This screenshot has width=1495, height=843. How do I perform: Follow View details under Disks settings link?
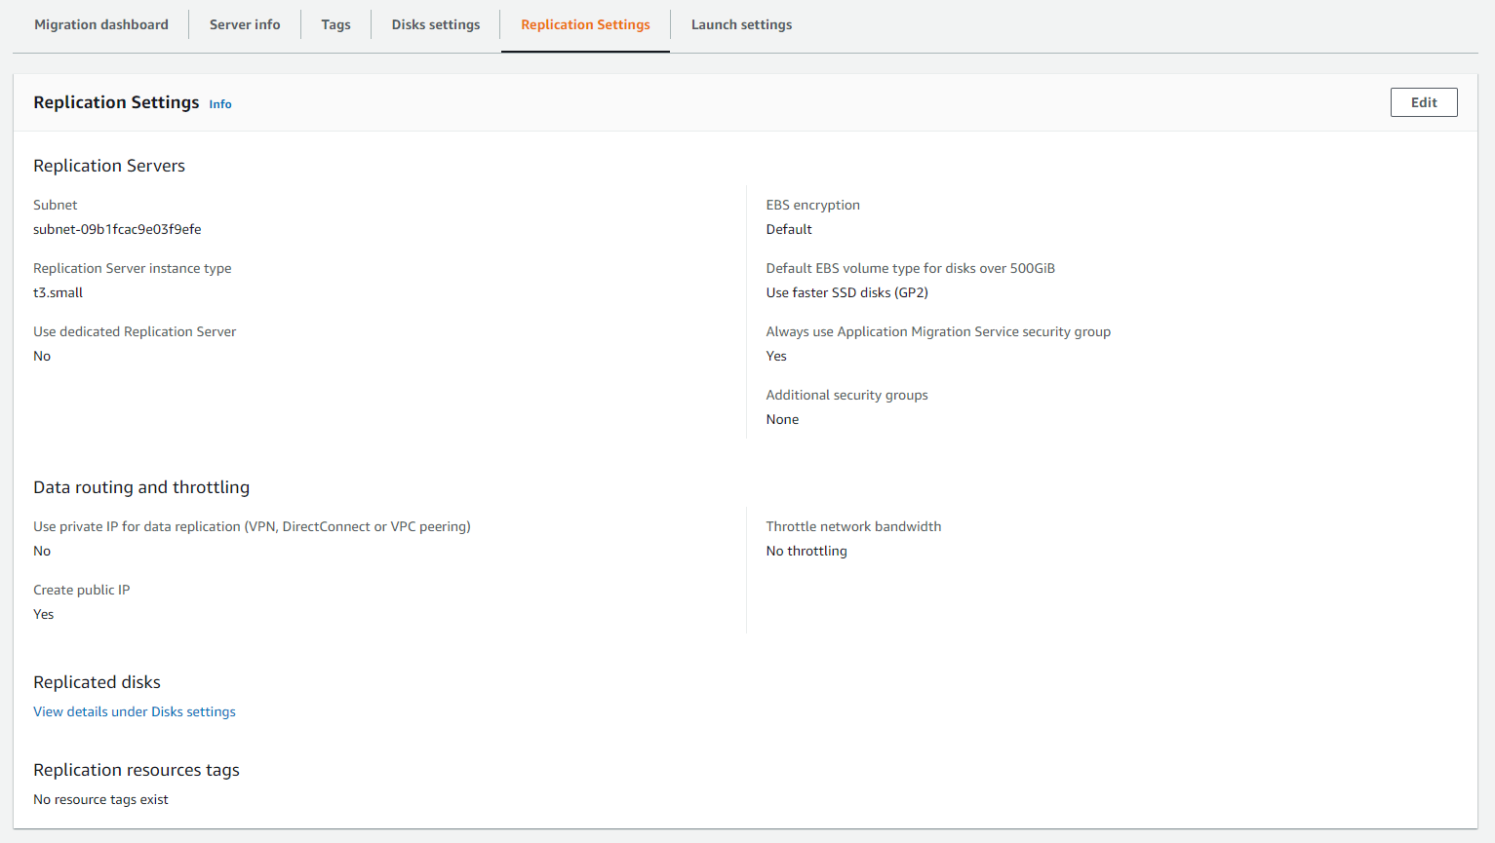(135, 711)
